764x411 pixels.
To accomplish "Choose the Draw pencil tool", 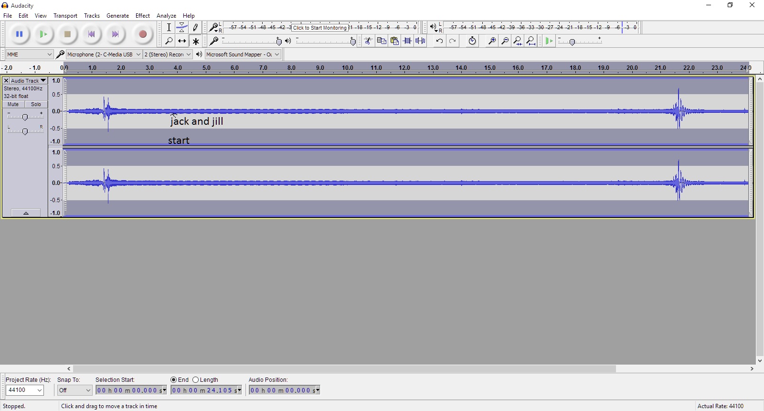I will click(195, 28).
